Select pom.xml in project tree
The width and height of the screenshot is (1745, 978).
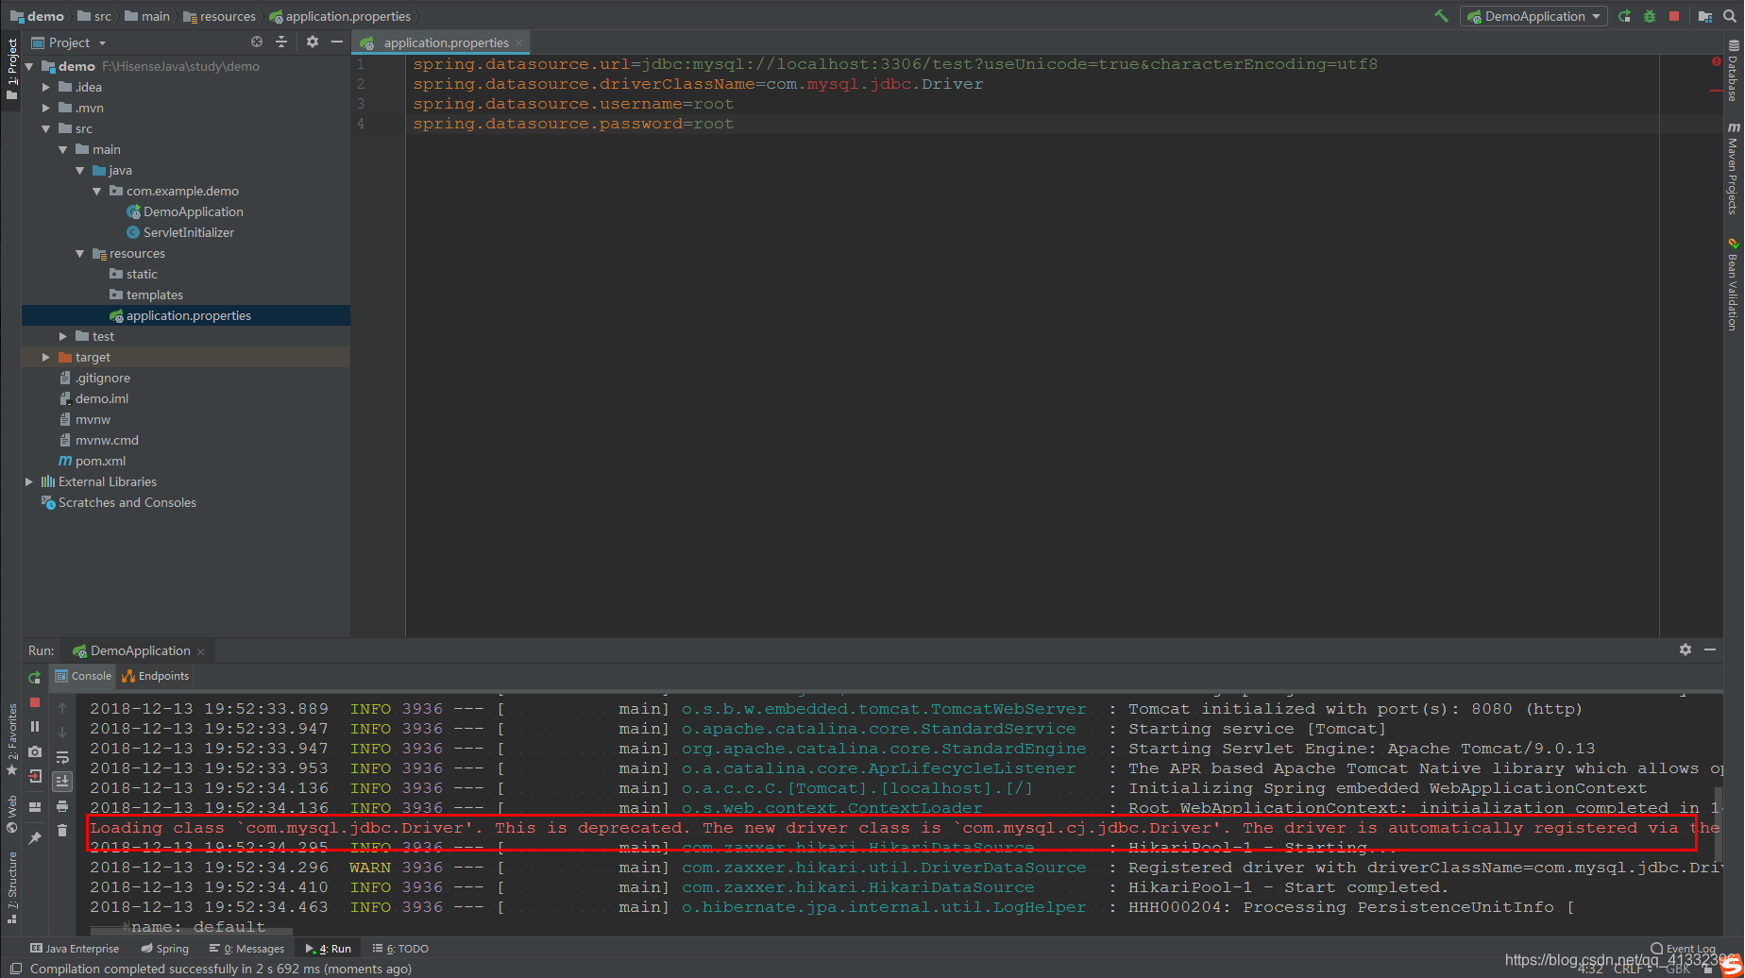(100, 461)
